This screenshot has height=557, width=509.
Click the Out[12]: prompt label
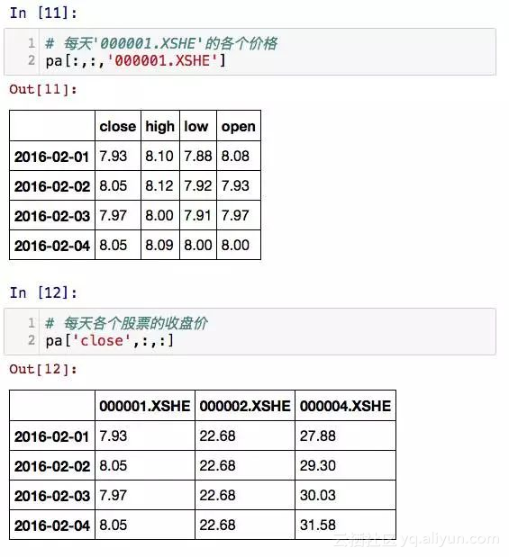click(x=43, y=369)
